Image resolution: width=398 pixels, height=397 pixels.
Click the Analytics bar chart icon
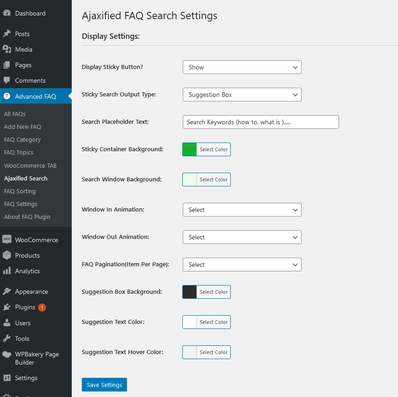7,270
